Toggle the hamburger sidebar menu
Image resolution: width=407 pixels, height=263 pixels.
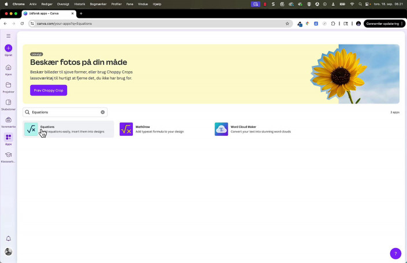pos(8,36)
